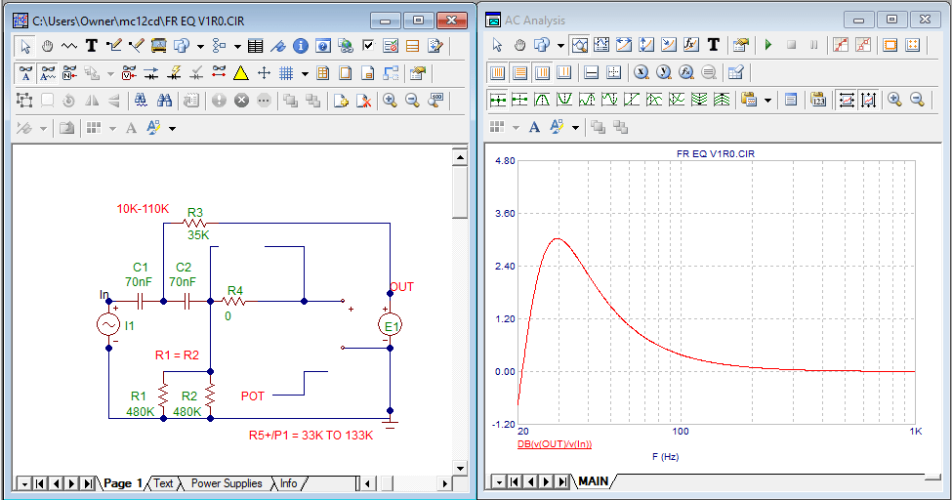Toggle Attribute Text display in schematic
The image size is (952, 500).
point(25,73)
